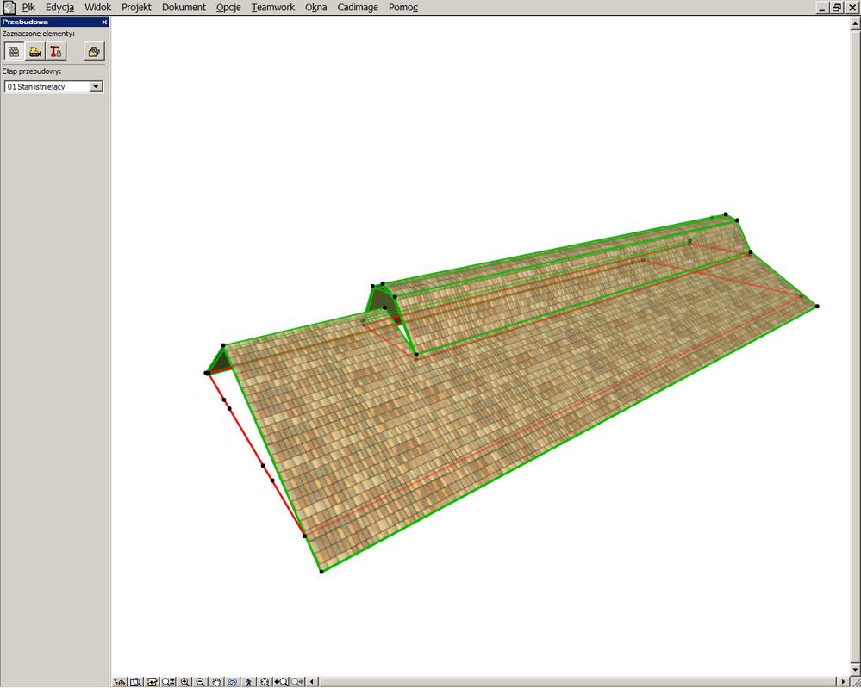Click the zoom out magnifier icon
This screenshot has height=688, width=861.
click(201, 682)
